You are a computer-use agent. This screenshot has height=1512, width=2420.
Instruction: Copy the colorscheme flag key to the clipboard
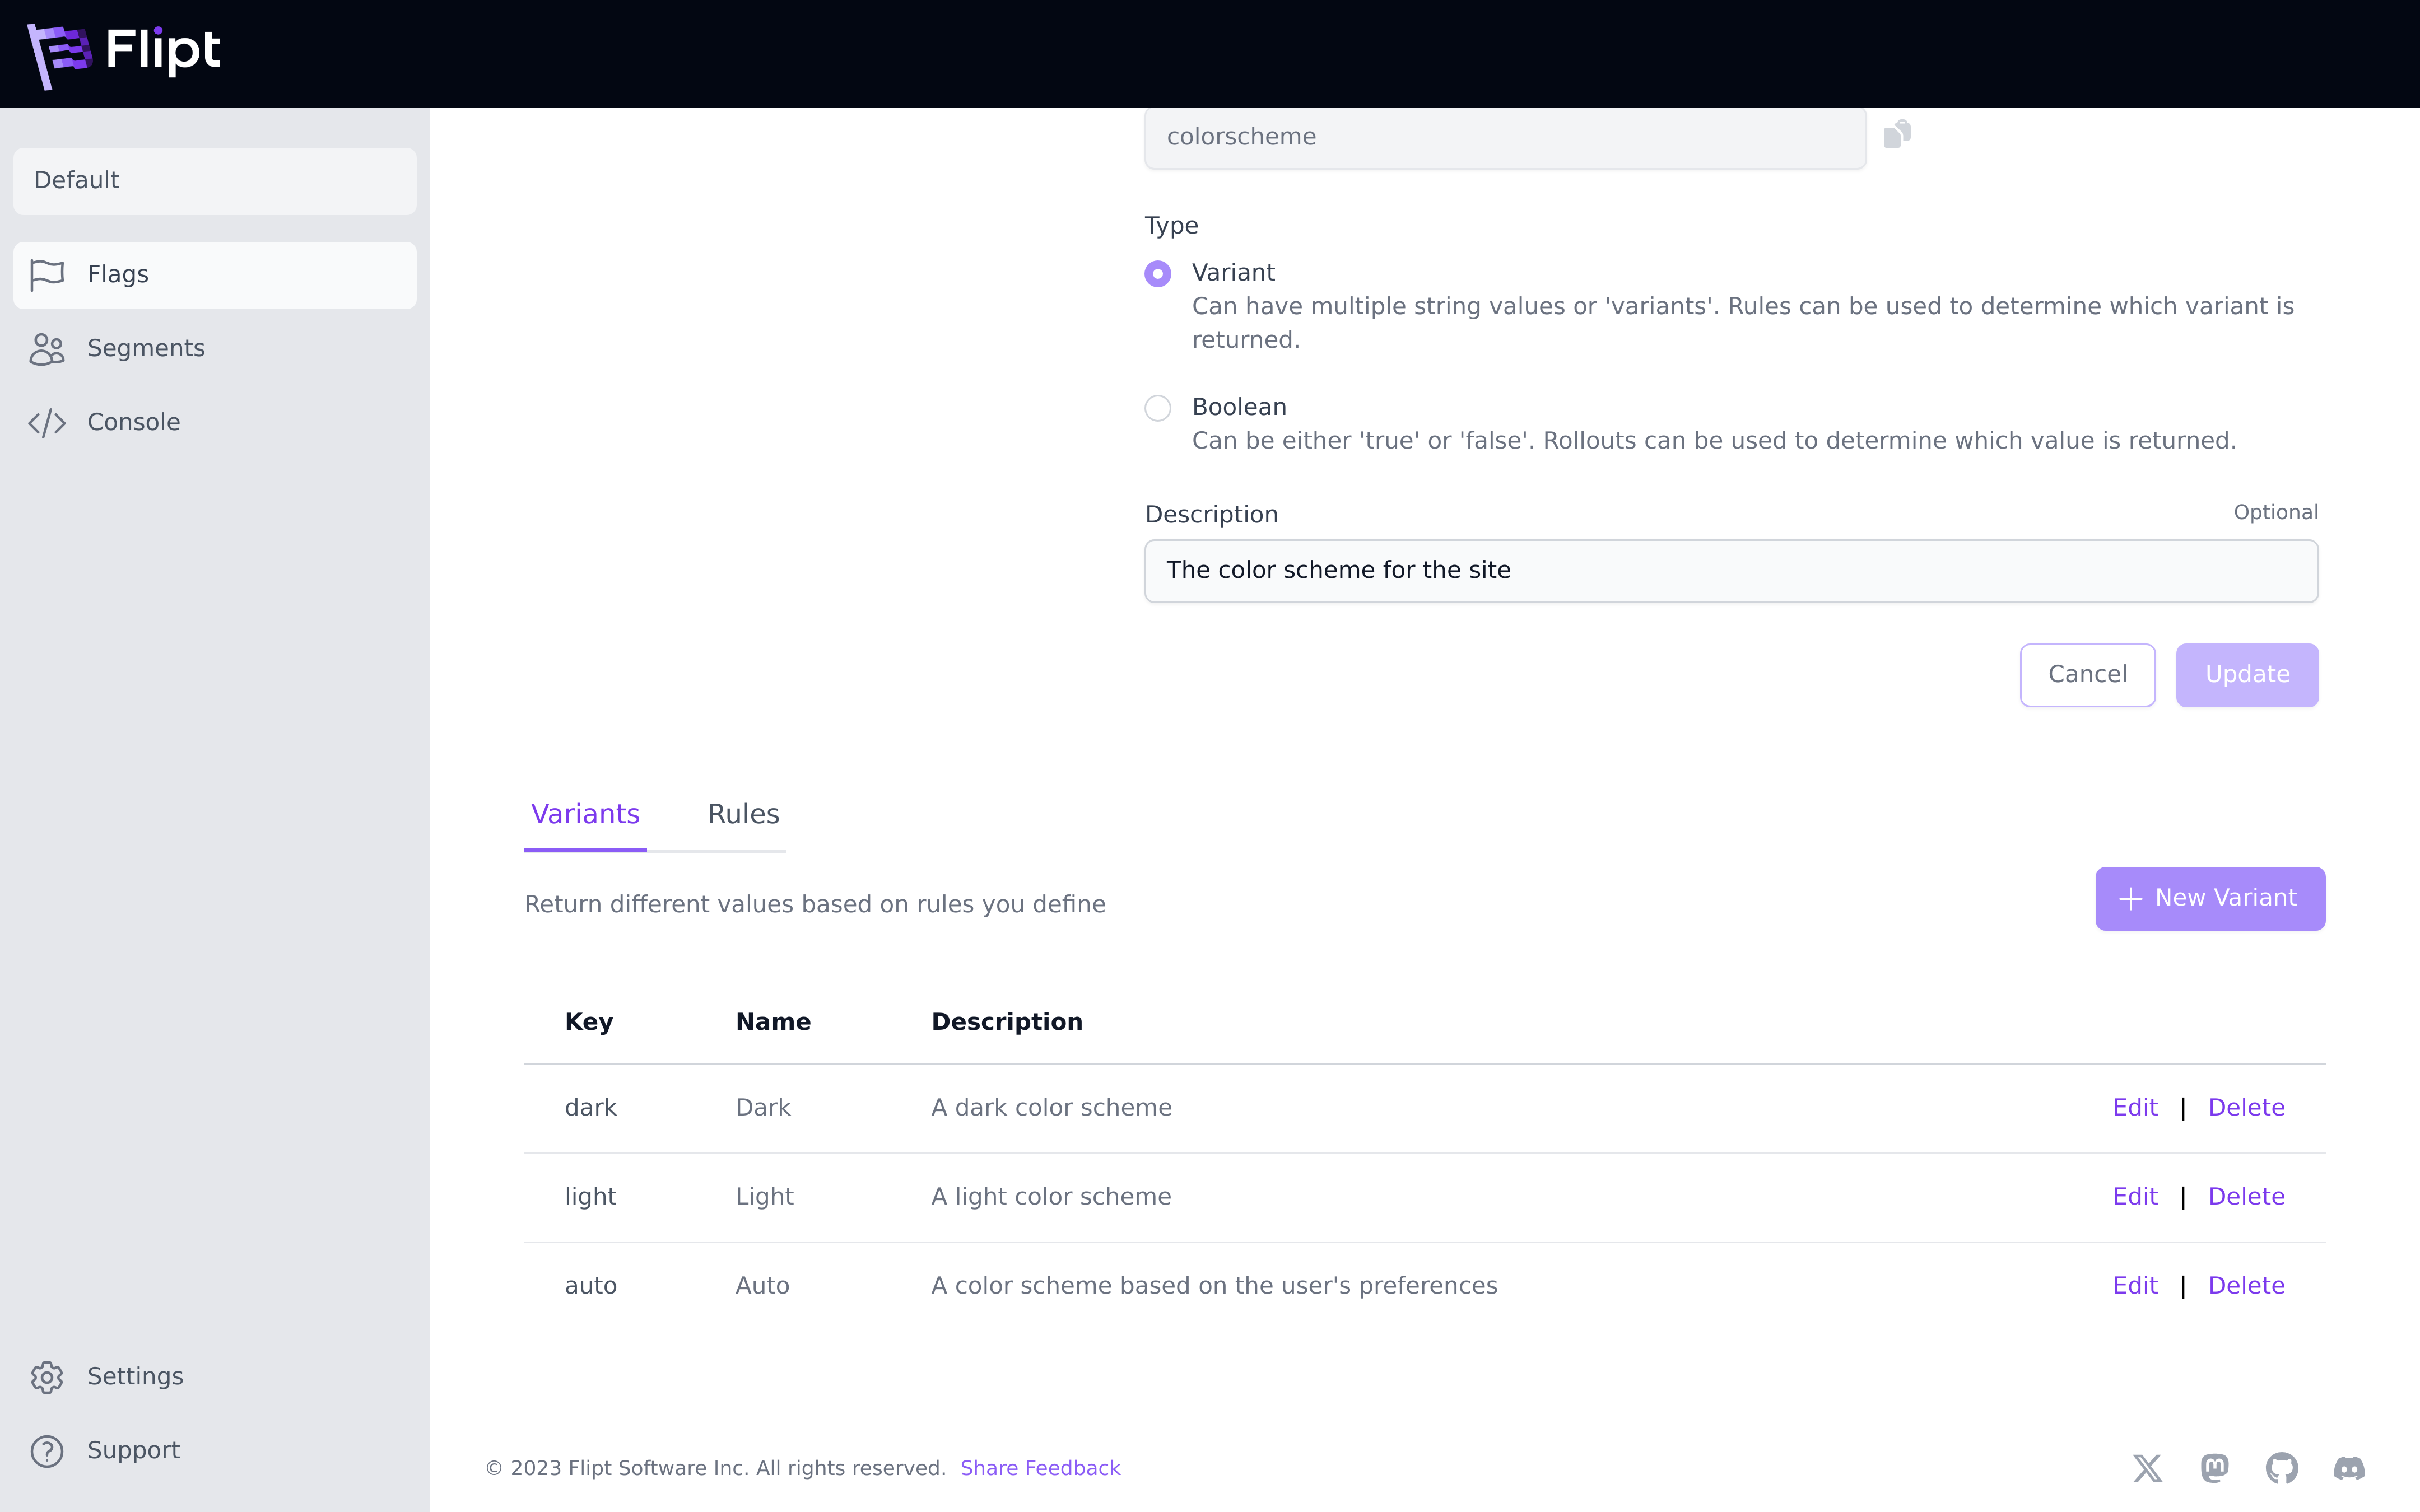[1897, 134]
